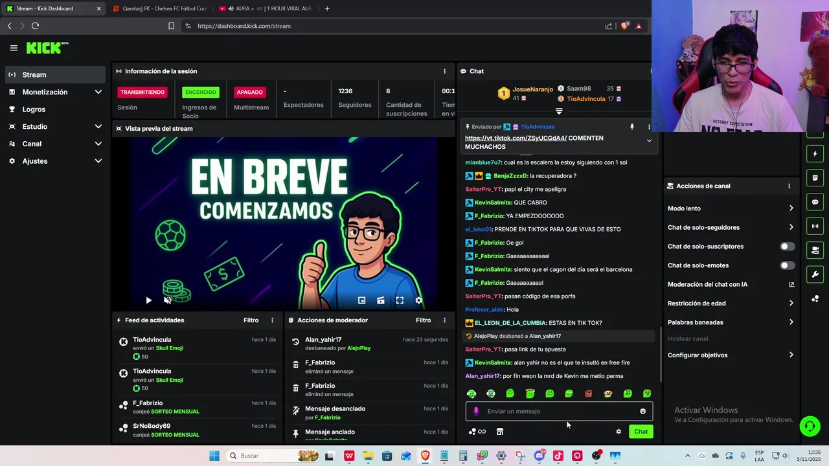
Task: Open the green headset support button
Action: point(810,426)
